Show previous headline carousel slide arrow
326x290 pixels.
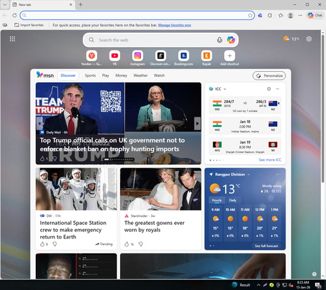[40, 123]
